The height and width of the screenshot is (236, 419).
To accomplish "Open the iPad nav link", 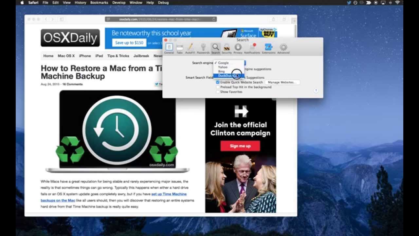I will pyautogui.click(x=99, y=56).
